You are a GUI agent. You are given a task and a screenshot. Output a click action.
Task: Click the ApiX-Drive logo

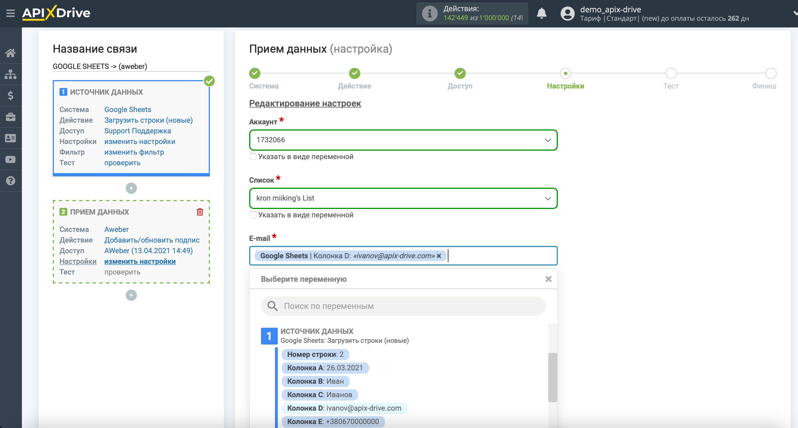point(56,13)
